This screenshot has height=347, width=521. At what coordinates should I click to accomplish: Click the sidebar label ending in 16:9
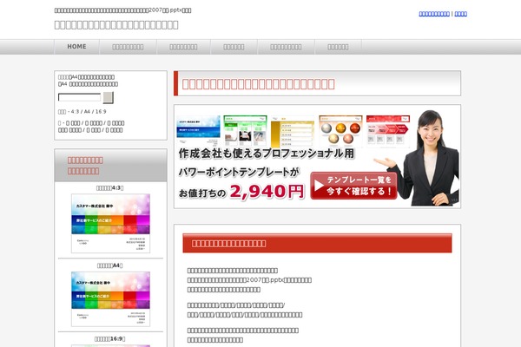[110, 339]
